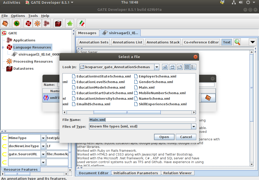
Task: Create a new folder in the file dialog
Action: [180, 67]
